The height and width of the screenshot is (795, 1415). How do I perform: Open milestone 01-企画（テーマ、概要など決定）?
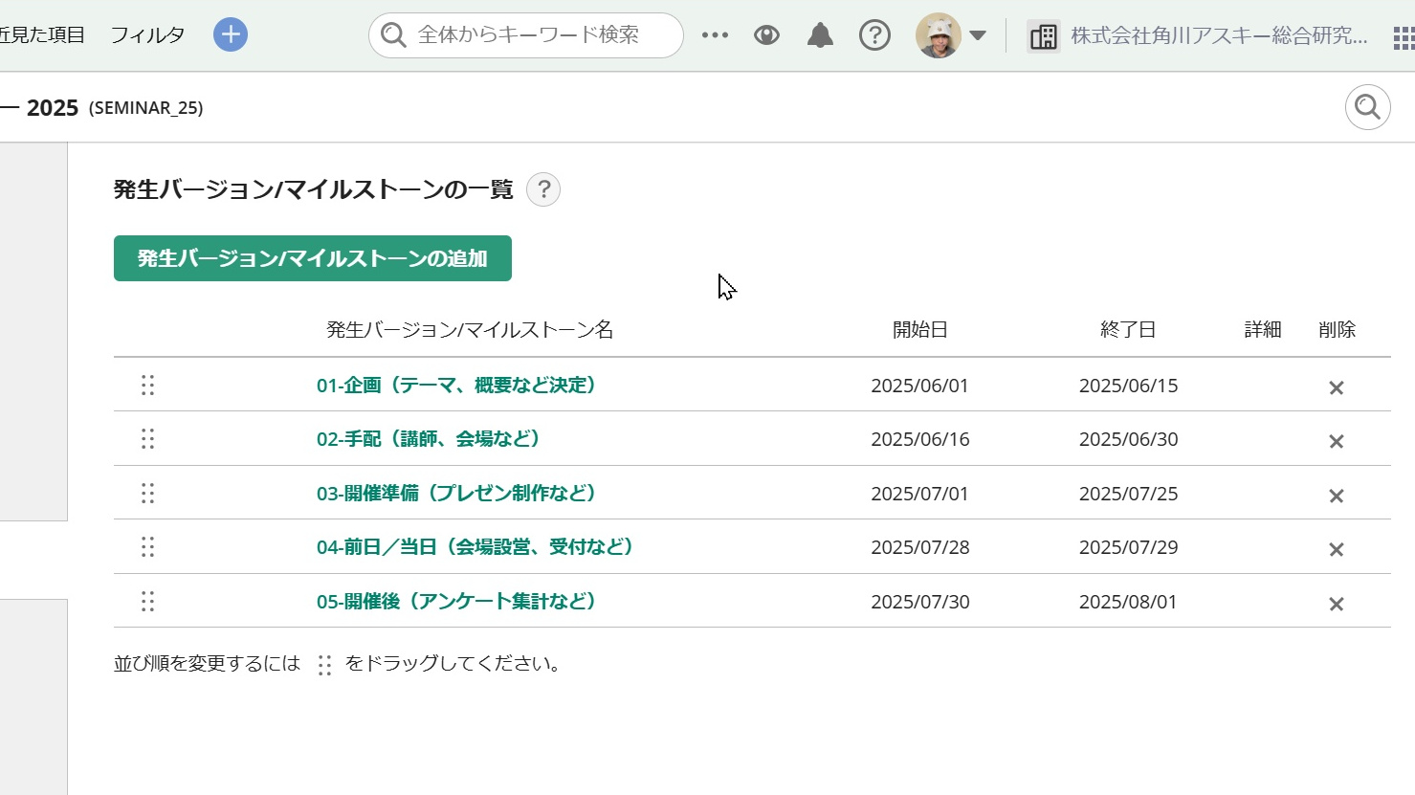click(457, 385)
